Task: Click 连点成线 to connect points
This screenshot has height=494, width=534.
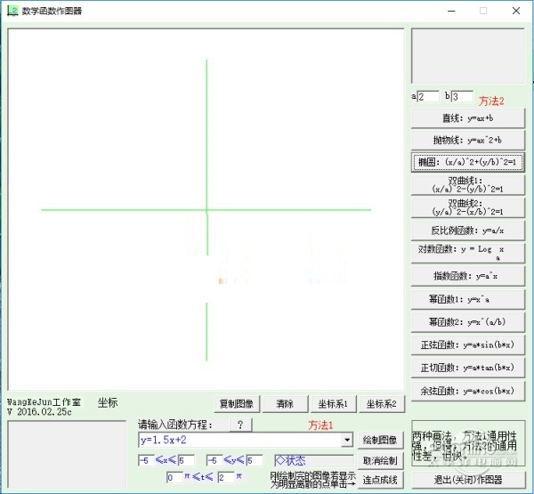Action: pos(380,480)
